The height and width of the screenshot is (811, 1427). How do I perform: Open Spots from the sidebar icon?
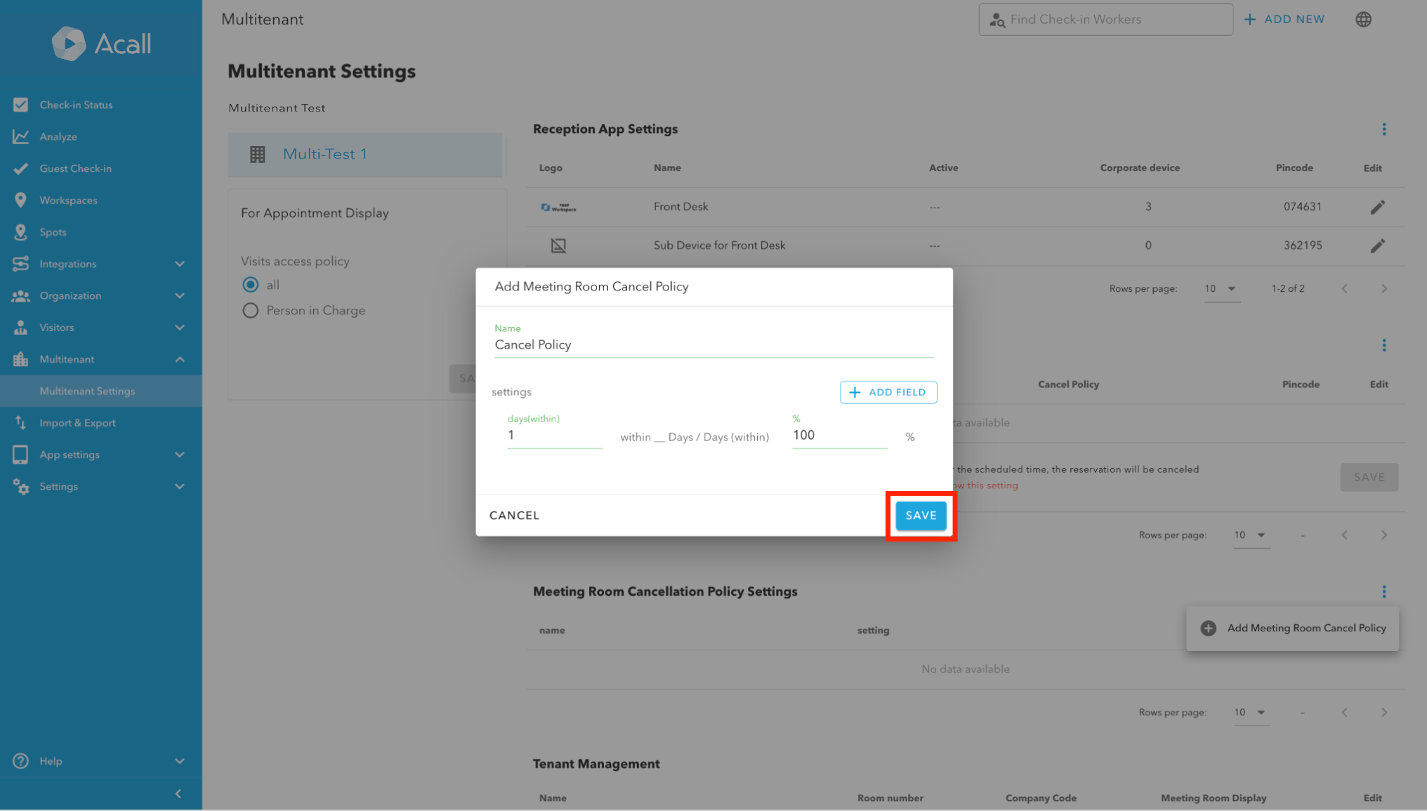click(21, 232)
